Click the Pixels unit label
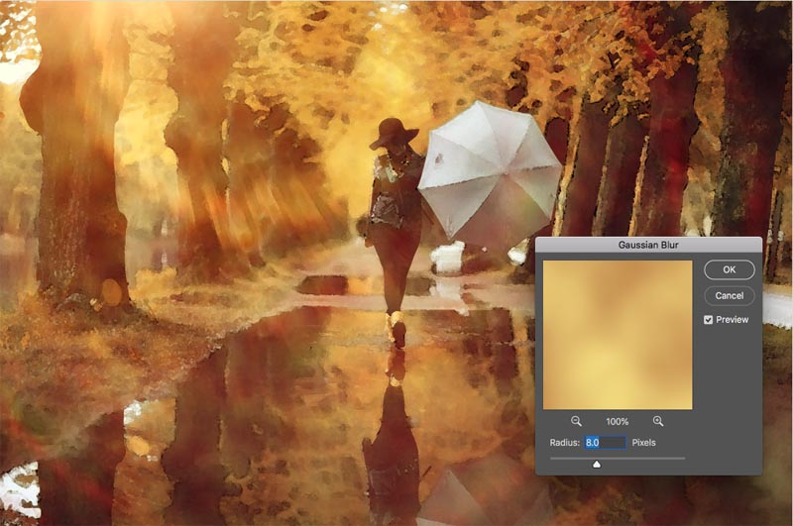Image resolution: width=793 pixels, height=526 pixels. [x=643, y=442]
